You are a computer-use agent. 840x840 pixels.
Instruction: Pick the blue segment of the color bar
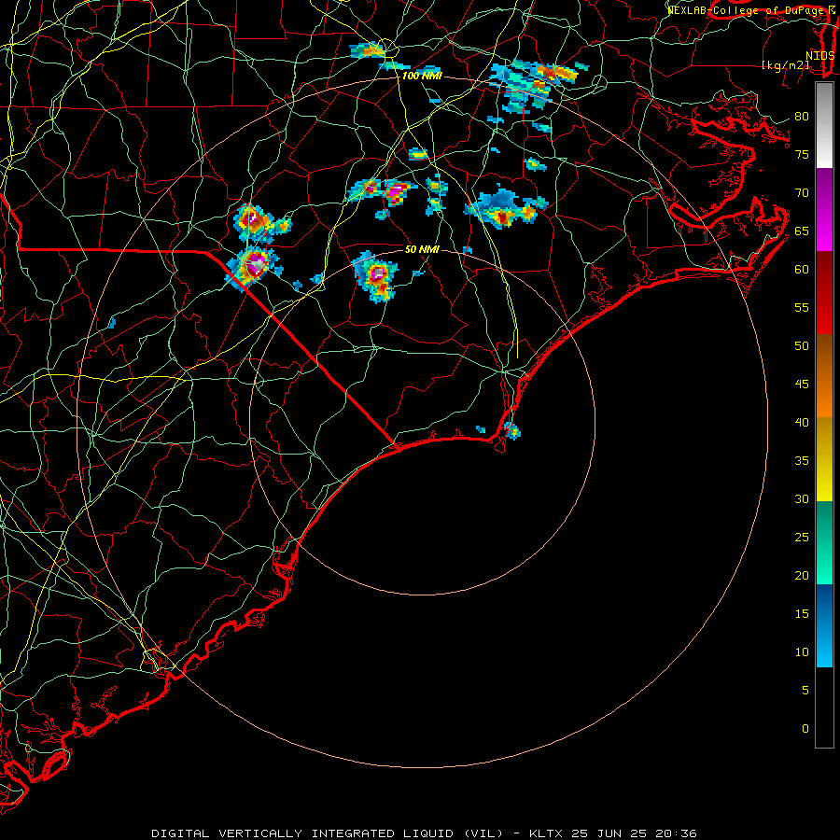(x=824, y=625)
